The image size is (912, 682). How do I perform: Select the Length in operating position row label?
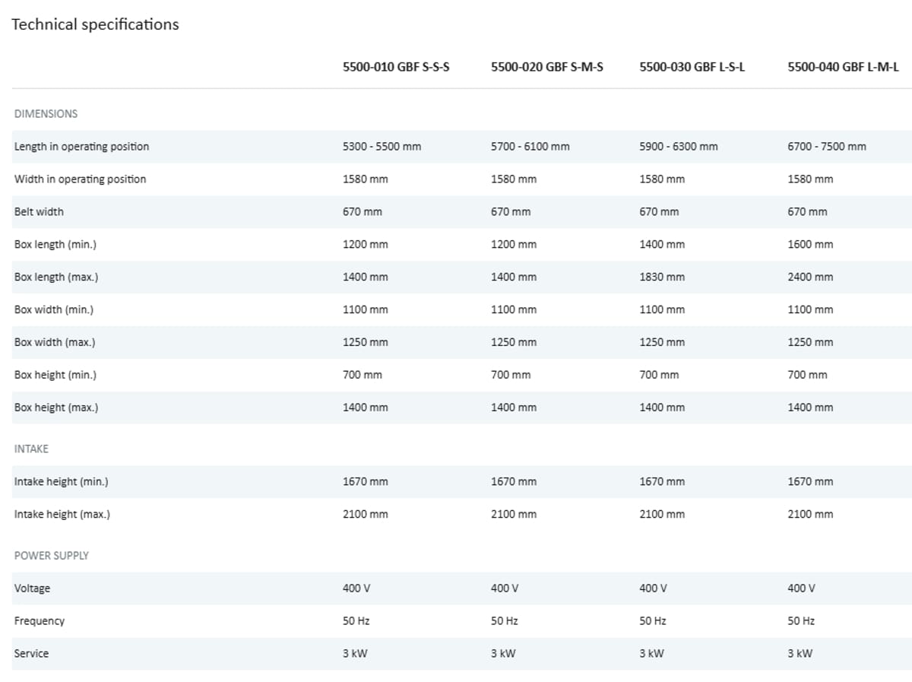point(81,146)
